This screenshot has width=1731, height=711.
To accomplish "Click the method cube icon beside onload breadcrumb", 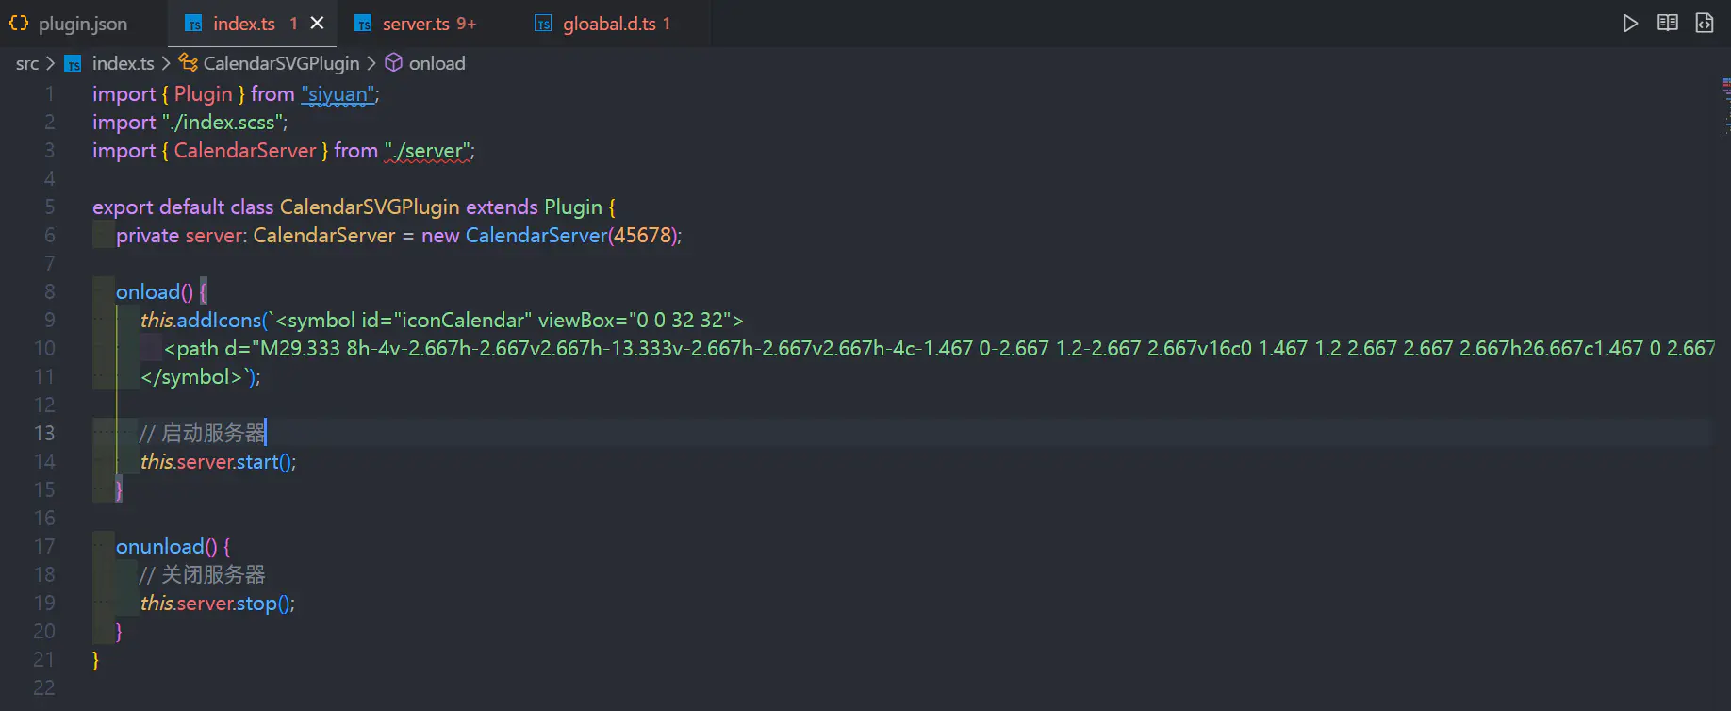I will 394,63.
